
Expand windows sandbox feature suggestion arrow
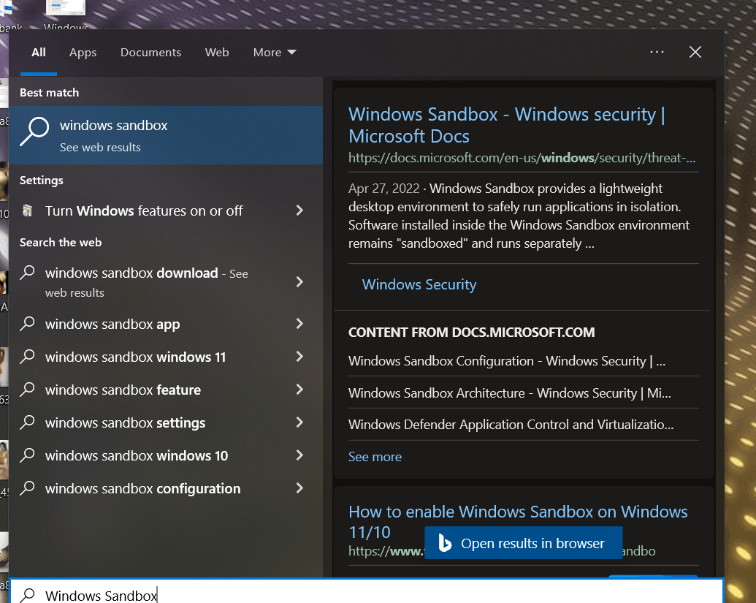click(299, 390)
